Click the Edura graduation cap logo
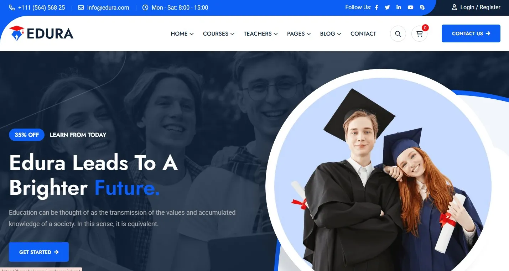509x271 pixels. [x=16, y=33]
